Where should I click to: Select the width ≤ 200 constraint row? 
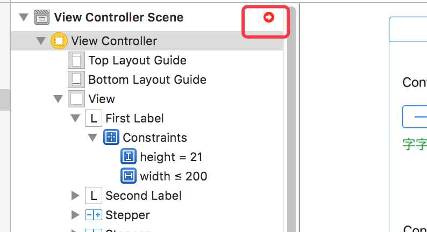147,176
